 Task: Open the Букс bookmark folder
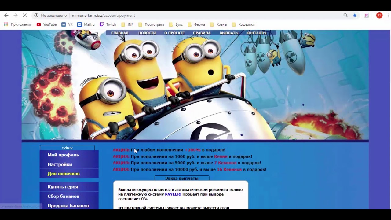point(176,24)
